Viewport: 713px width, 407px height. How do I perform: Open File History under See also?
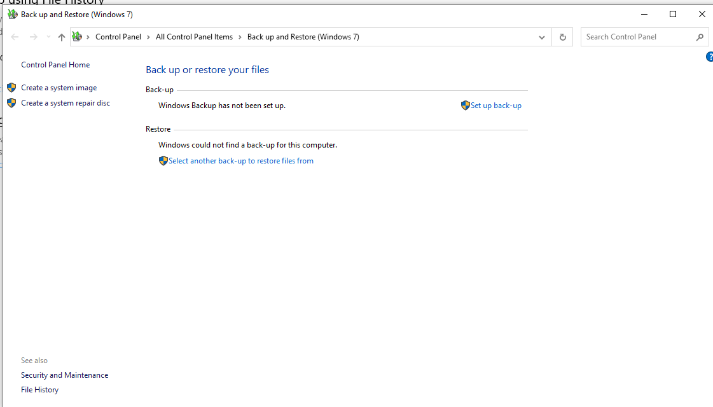39,390
